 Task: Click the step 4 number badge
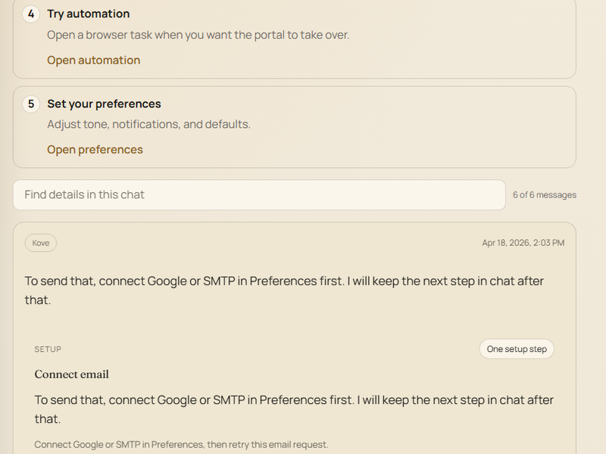31,14
